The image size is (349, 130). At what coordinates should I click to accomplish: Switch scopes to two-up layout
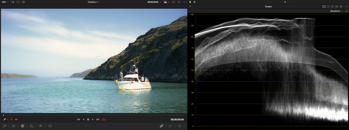pos(328,6)
